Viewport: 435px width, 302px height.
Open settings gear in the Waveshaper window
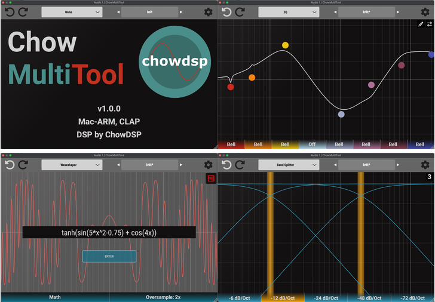pos(208,165)
